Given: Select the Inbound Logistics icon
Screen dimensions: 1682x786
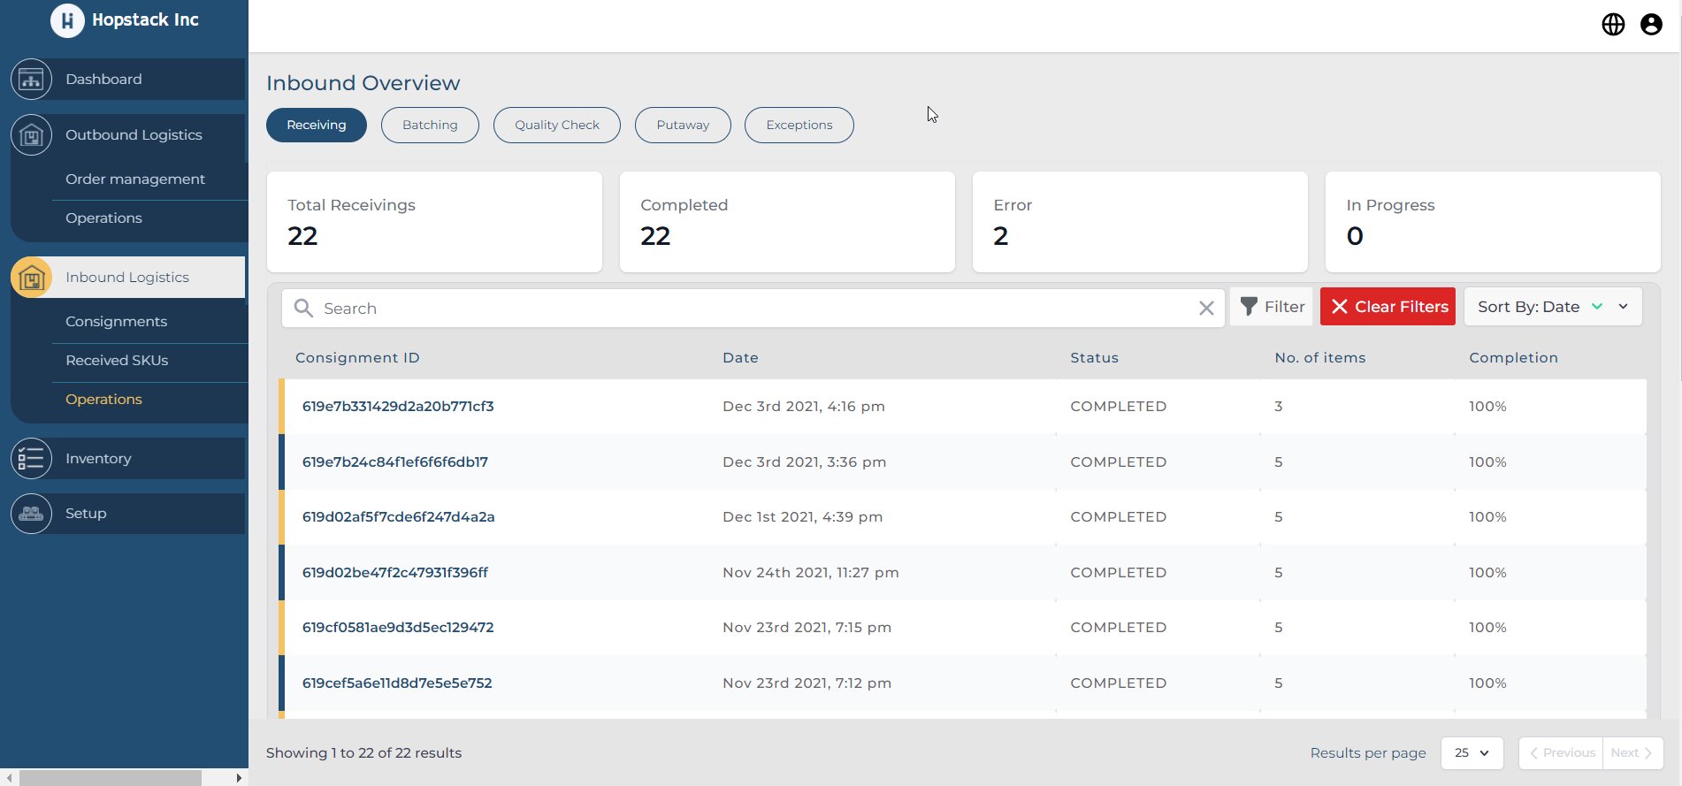Looking at the screenshot, I should click(x=32, y=278).
